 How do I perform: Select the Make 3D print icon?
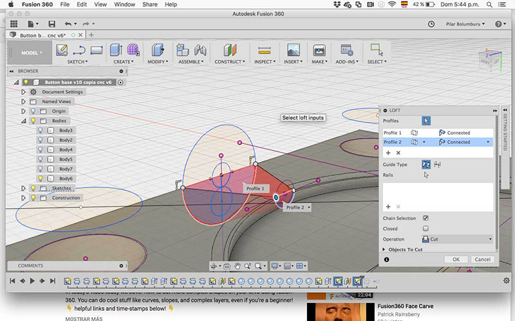coord(319,50)
